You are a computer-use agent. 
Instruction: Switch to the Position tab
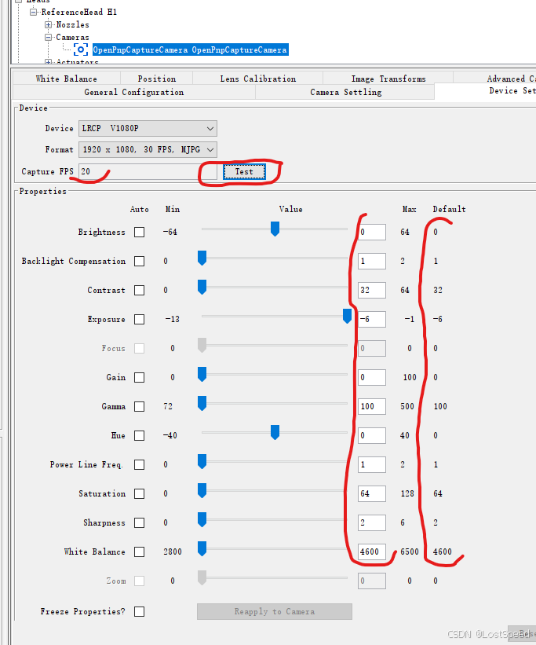[157, 78]
